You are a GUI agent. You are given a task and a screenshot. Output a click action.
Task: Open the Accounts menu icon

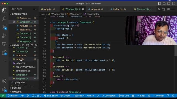[4, 81]
